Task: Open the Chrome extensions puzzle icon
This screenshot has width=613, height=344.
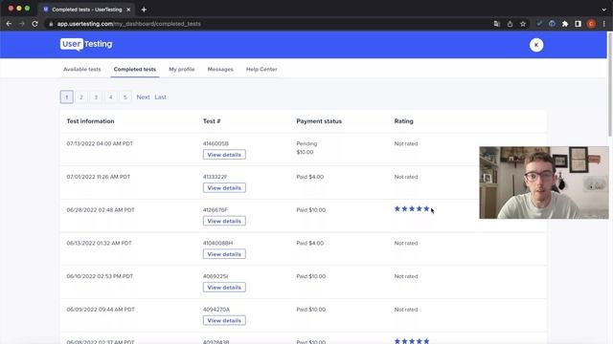Action: [565, 24]
